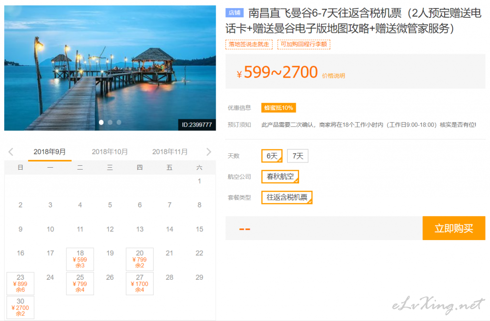This screenshot has width=490, height=321.
Task: Click calendar date 28
Action: coord(170,277)
